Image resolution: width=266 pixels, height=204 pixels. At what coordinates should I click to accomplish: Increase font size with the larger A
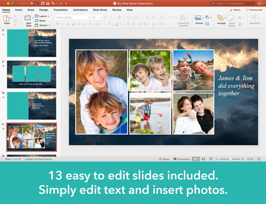106,17
